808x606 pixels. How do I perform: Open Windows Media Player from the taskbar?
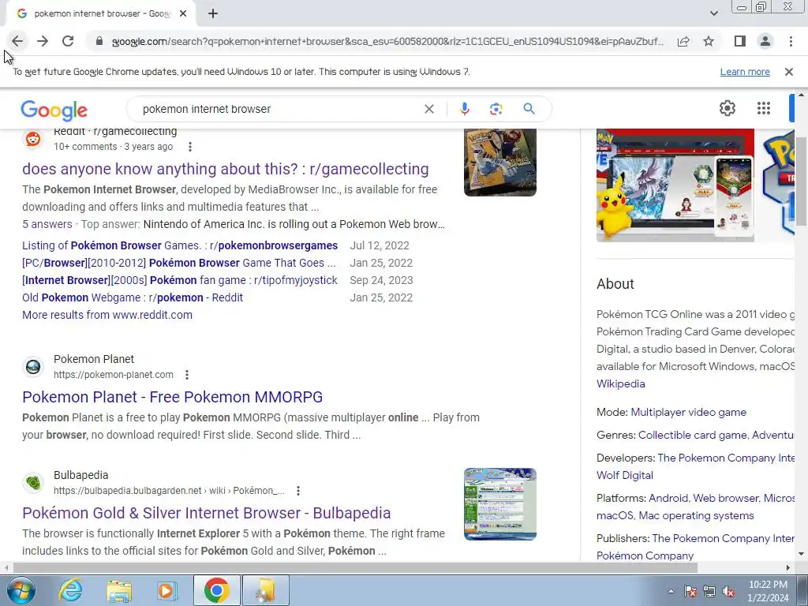click(x=167, y=590)
